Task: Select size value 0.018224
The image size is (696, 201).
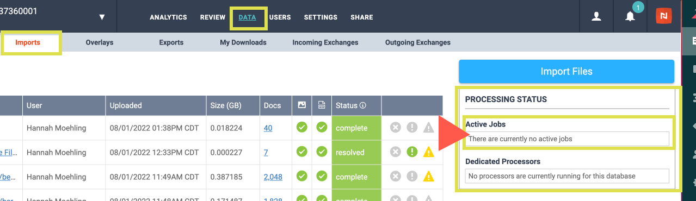Action: 226,128
